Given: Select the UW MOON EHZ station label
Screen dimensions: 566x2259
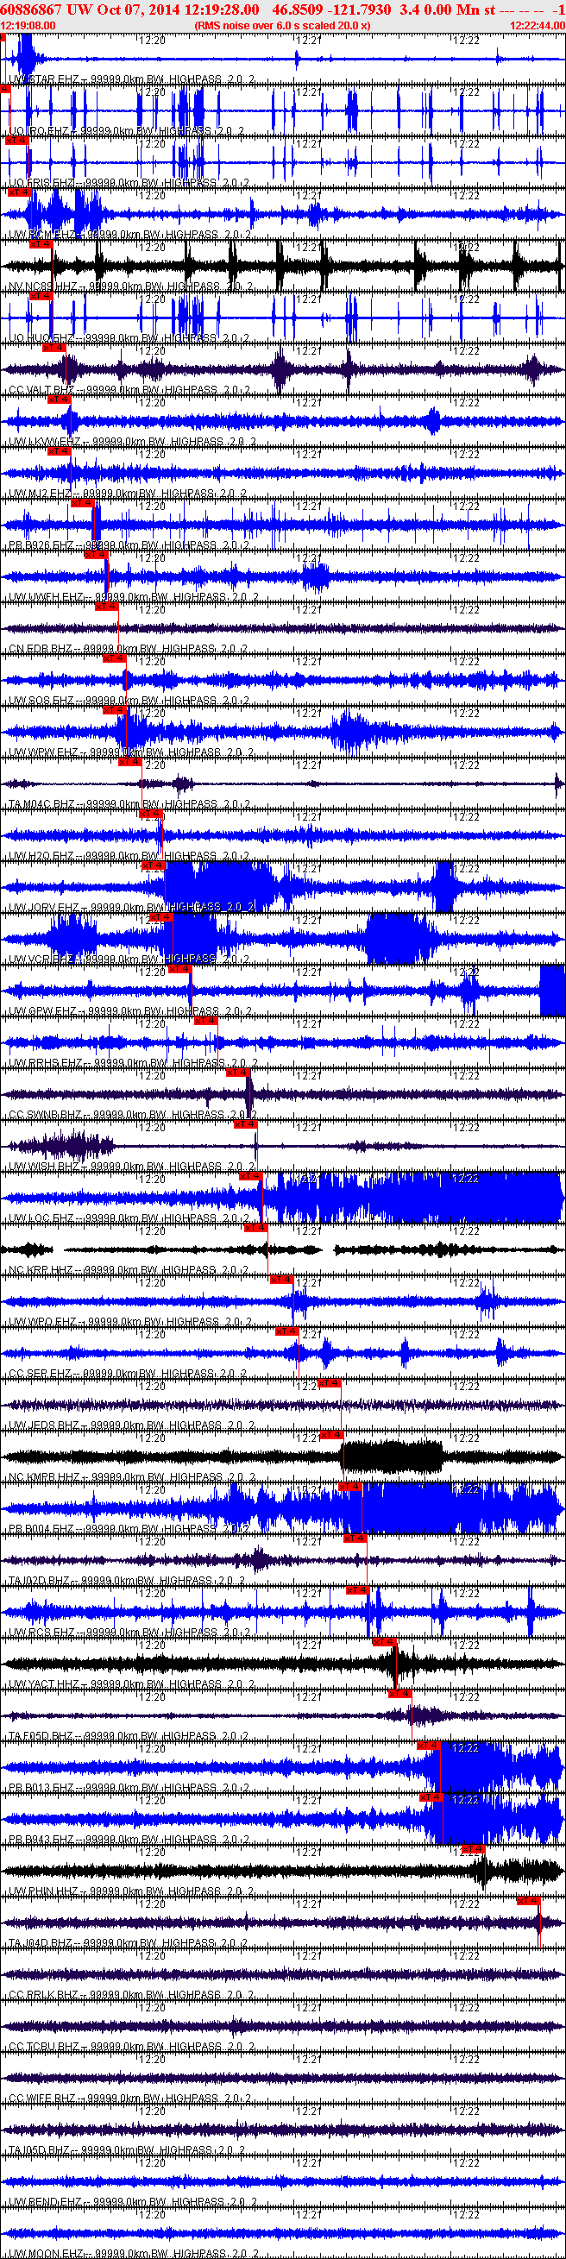Looking at the screenshot, I should tap(134, 2253).
